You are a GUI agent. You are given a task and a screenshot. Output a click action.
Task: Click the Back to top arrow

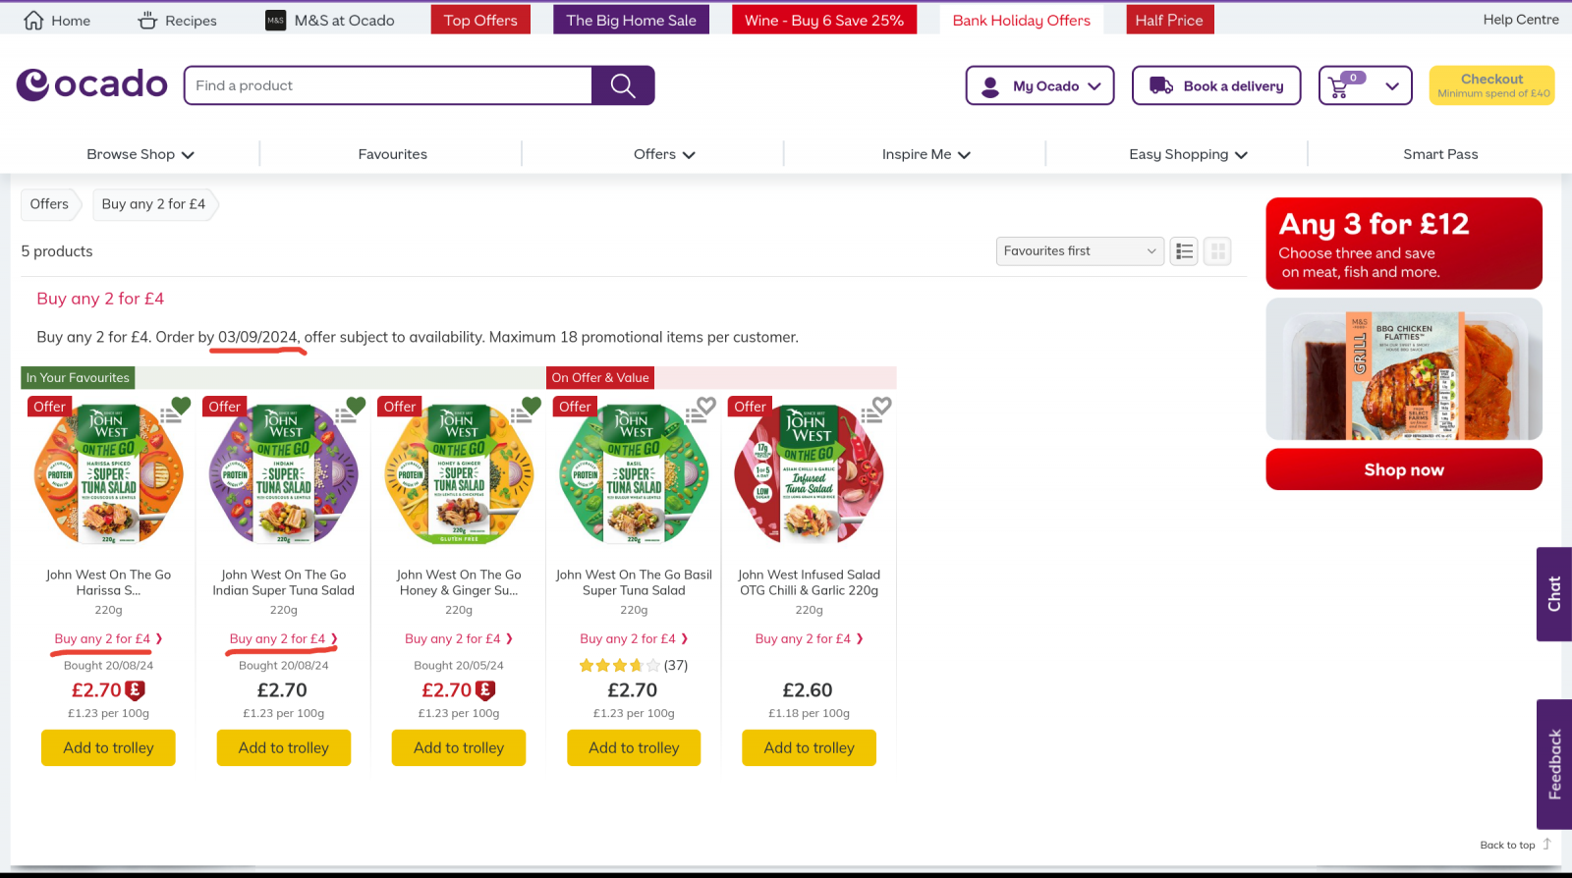[x=1546, y=844]
